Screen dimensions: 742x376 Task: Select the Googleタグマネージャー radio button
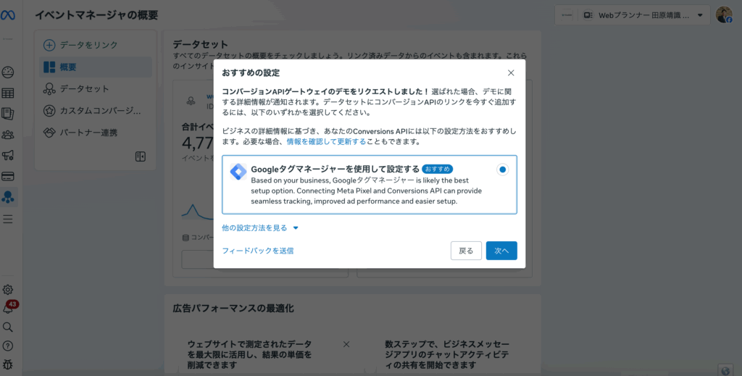(x=503, y=170)
